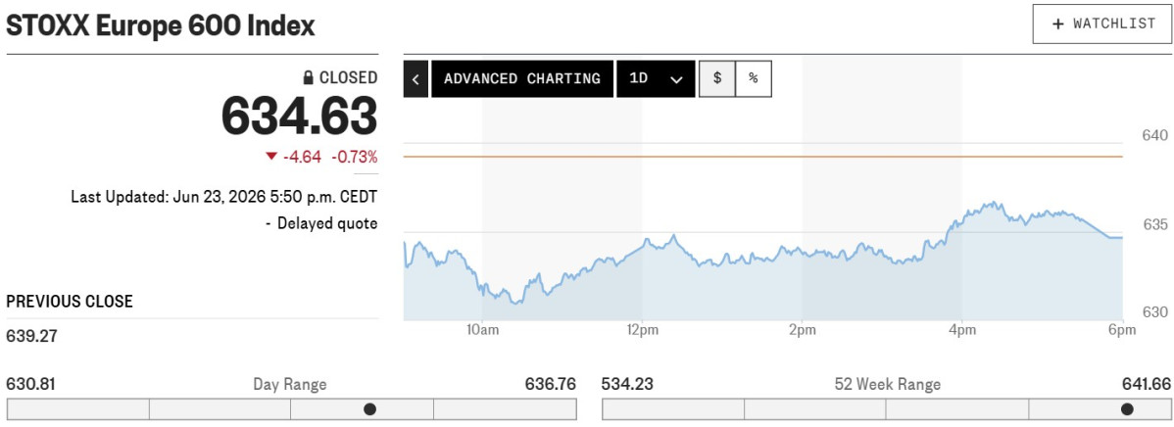Screen dimensions: 1174x427
Task: Click the Day Range position dot
Action: tap(369, 409)
